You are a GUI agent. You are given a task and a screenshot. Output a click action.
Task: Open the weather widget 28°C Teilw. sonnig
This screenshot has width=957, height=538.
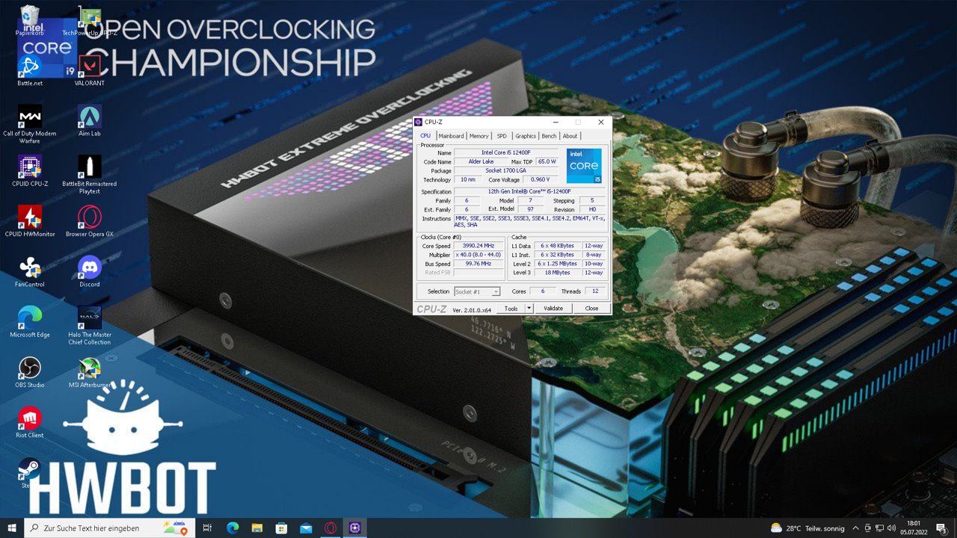(807, 528)
